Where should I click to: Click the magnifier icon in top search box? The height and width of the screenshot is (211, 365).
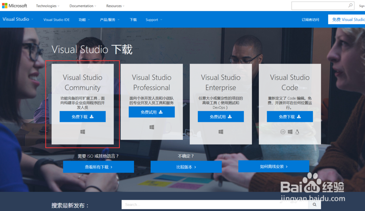click(350, 5)
